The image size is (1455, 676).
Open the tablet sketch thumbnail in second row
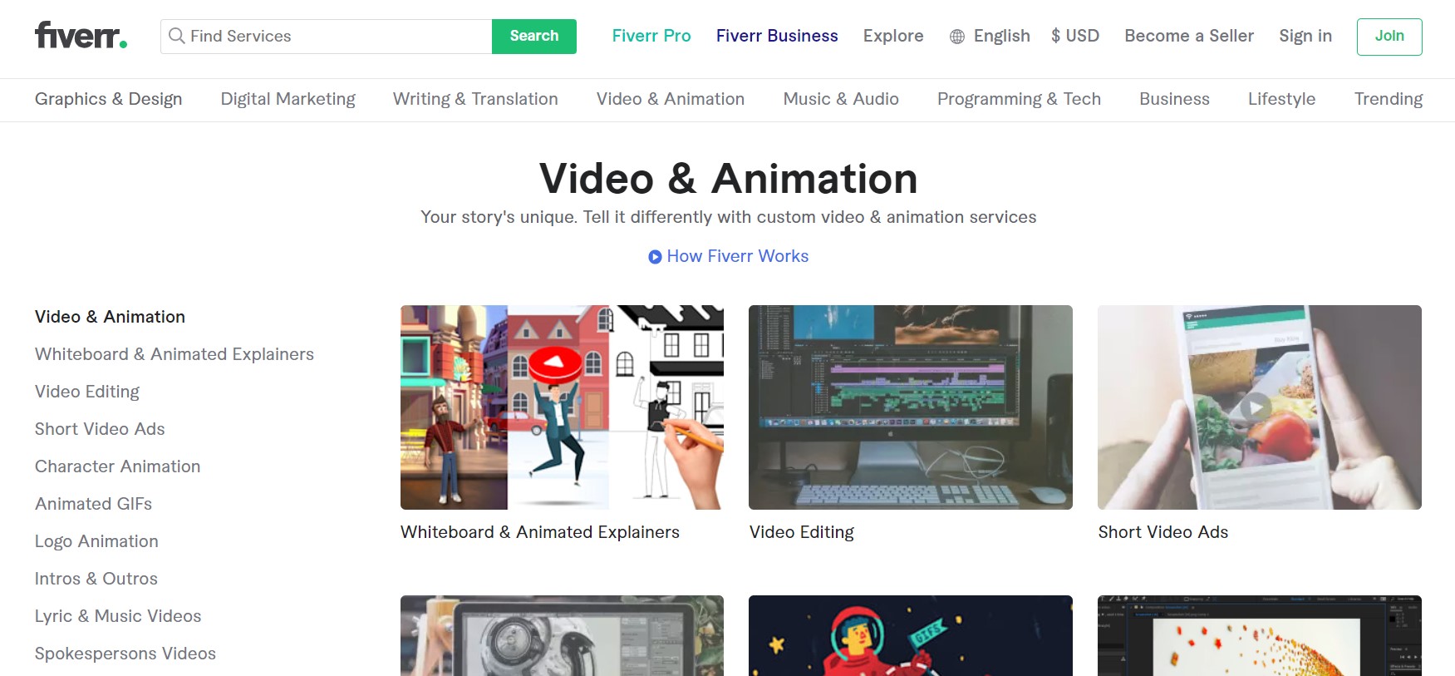562,636
